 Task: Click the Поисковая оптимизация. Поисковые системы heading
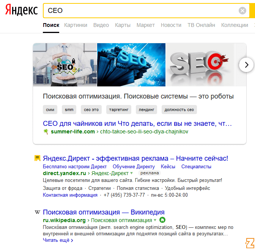tap(138, 96)
